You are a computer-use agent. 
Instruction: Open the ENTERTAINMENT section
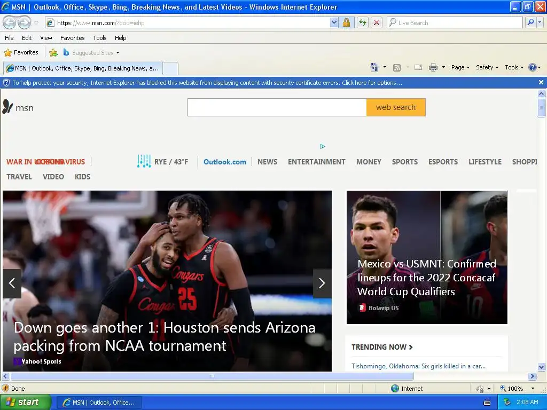317,162
